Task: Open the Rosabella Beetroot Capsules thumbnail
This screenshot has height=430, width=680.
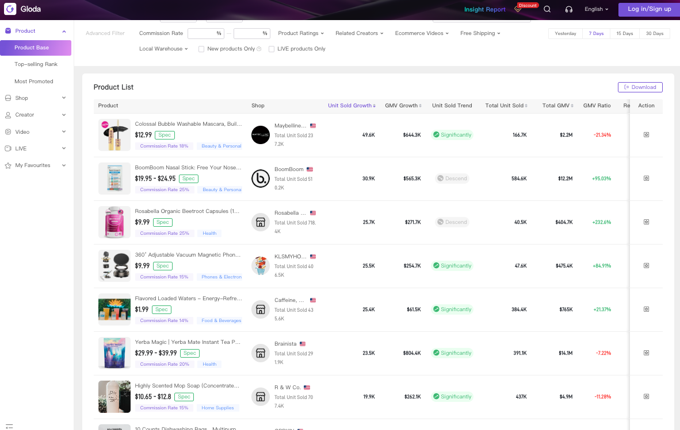Action: tap(114, 222)
